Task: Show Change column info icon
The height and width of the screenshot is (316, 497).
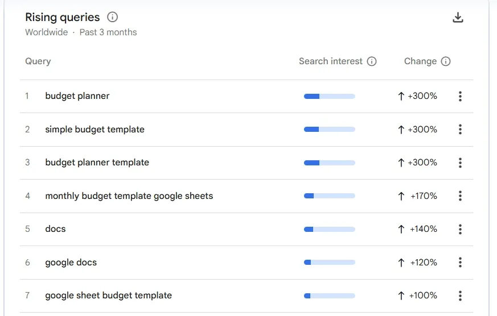Action: pos(446,61)
